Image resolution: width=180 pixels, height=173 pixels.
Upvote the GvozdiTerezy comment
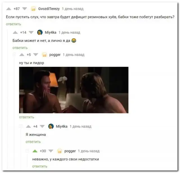(x=9, y=9)
